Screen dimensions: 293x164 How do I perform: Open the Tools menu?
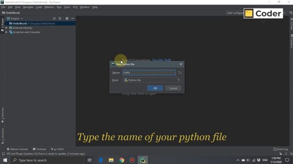(67, 7)
